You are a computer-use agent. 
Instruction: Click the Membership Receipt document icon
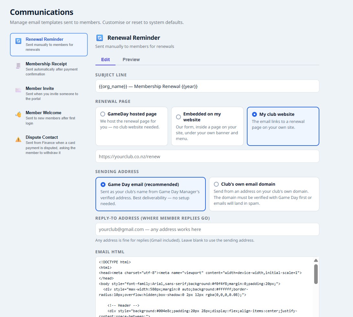[18, 66]
